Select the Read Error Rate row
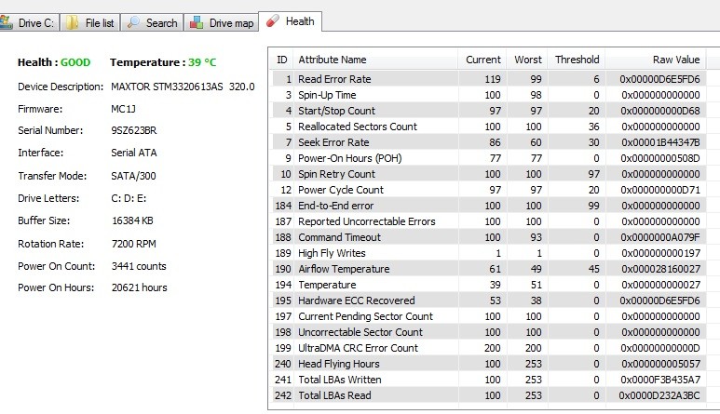 [489, 79]
